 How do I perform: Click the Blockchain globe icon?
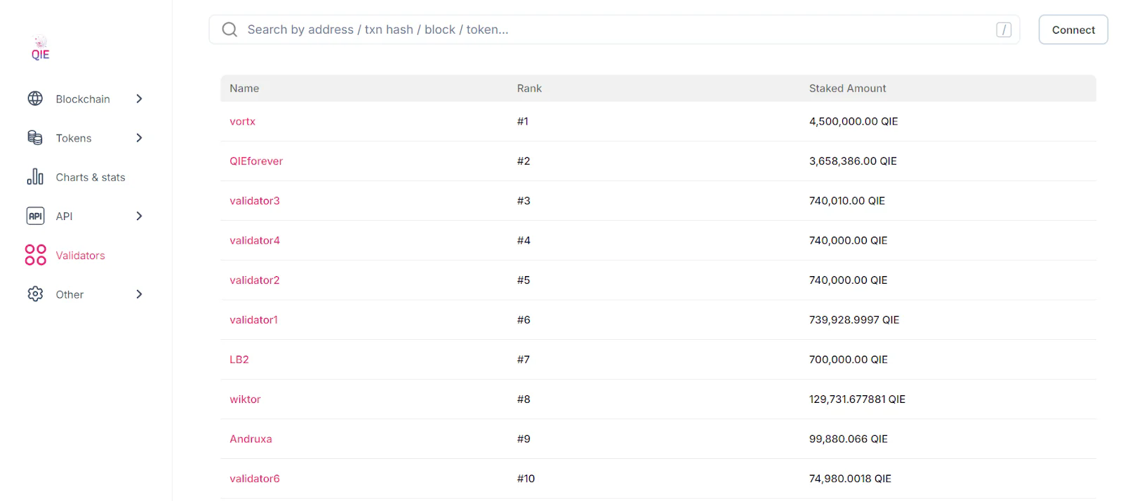(35, 99)
